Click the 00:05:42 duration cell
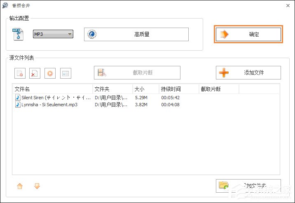The height and width of the screenshot is (203, 295). [x=171, y=98]
